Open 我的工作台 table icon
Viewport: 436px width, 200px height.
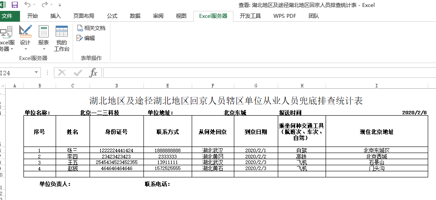coord(62,31)
